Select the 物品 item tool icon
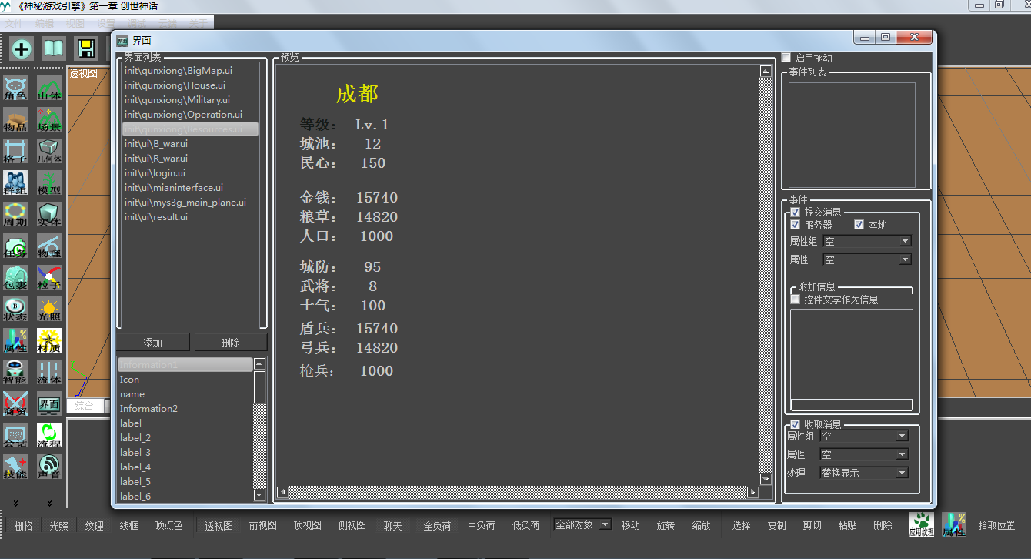The image size is (1031, 559). pyautogui.click(x=15, y=119)
